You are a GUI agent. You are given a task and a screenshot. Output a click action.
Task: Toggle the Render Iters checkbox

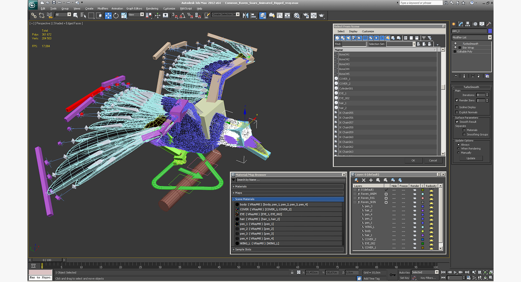point(457,100)
